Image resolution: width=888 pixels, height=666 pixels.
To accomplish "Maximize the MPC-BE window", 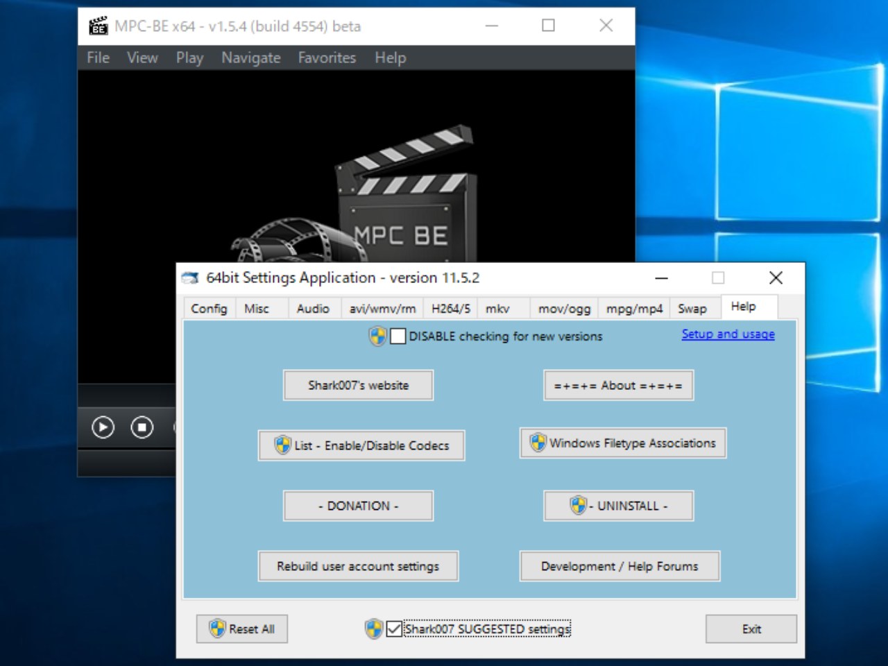I will click(548, 26).
